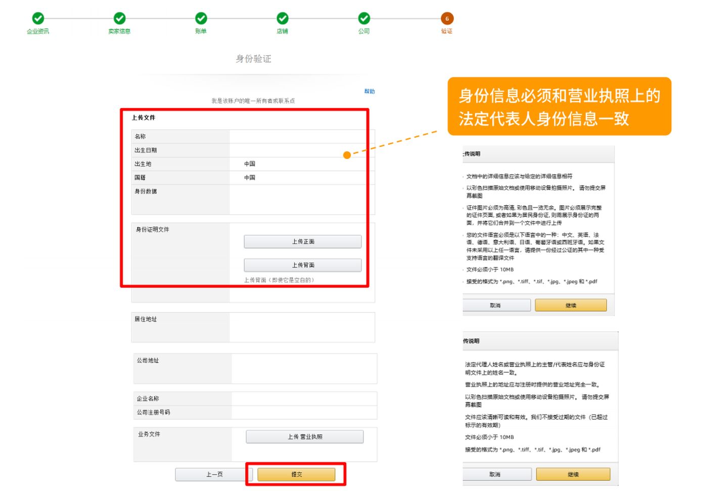Click 继续 in the lower instructions dialog
Screen dimensions: 728x491
click(573, 474)
